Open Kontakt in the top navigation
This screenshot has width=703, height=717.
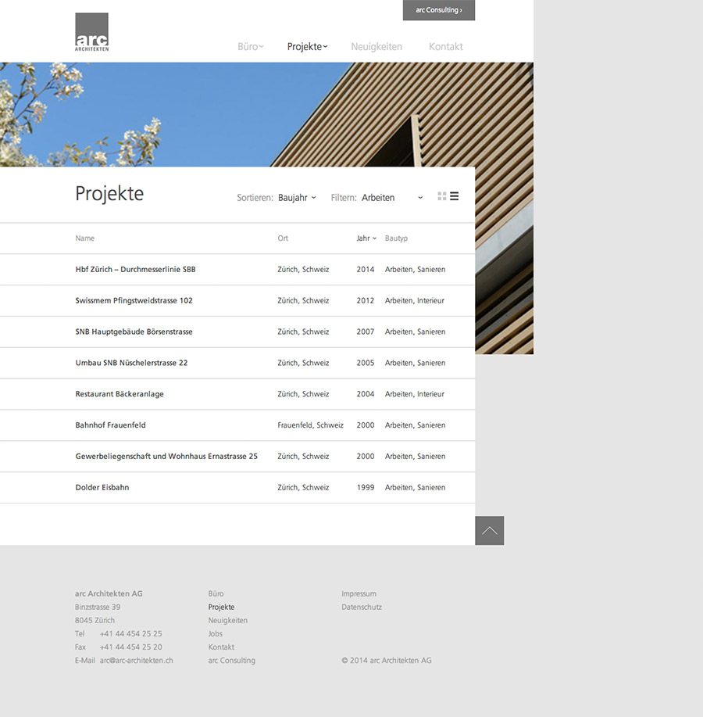point(446,47)
